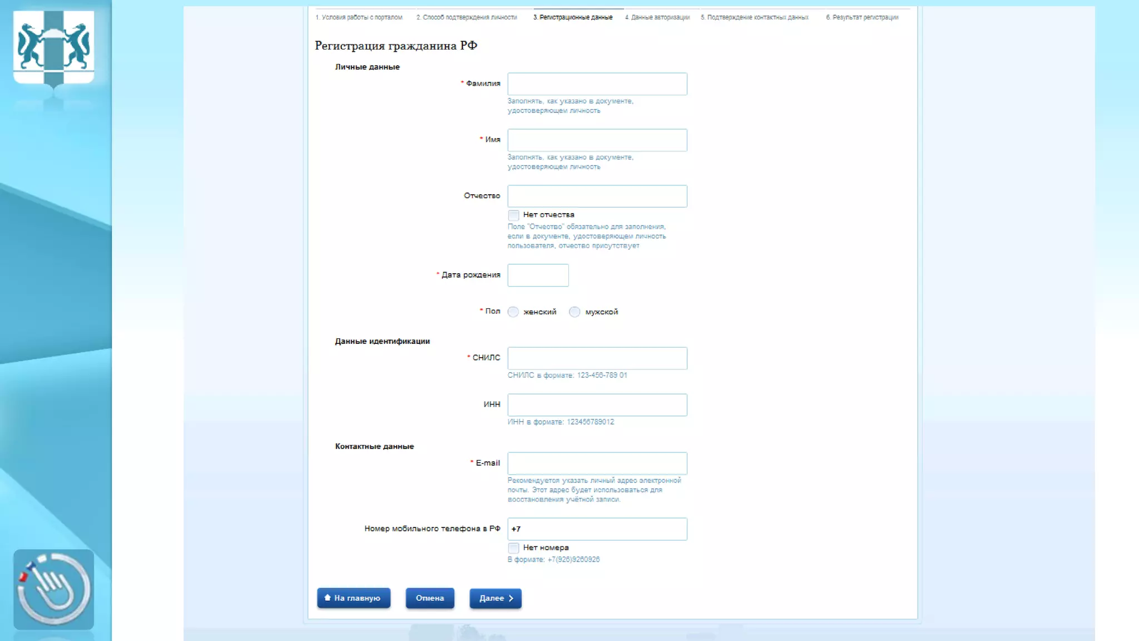Image resolution: width=1139 pixels, height=641 pixels.
Task: Click into the Имя input field
Action: (597, 140)
